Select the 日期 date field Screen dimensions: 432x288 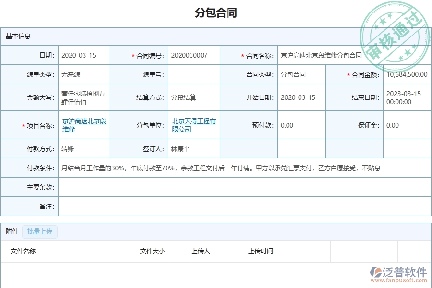point(79,55)
